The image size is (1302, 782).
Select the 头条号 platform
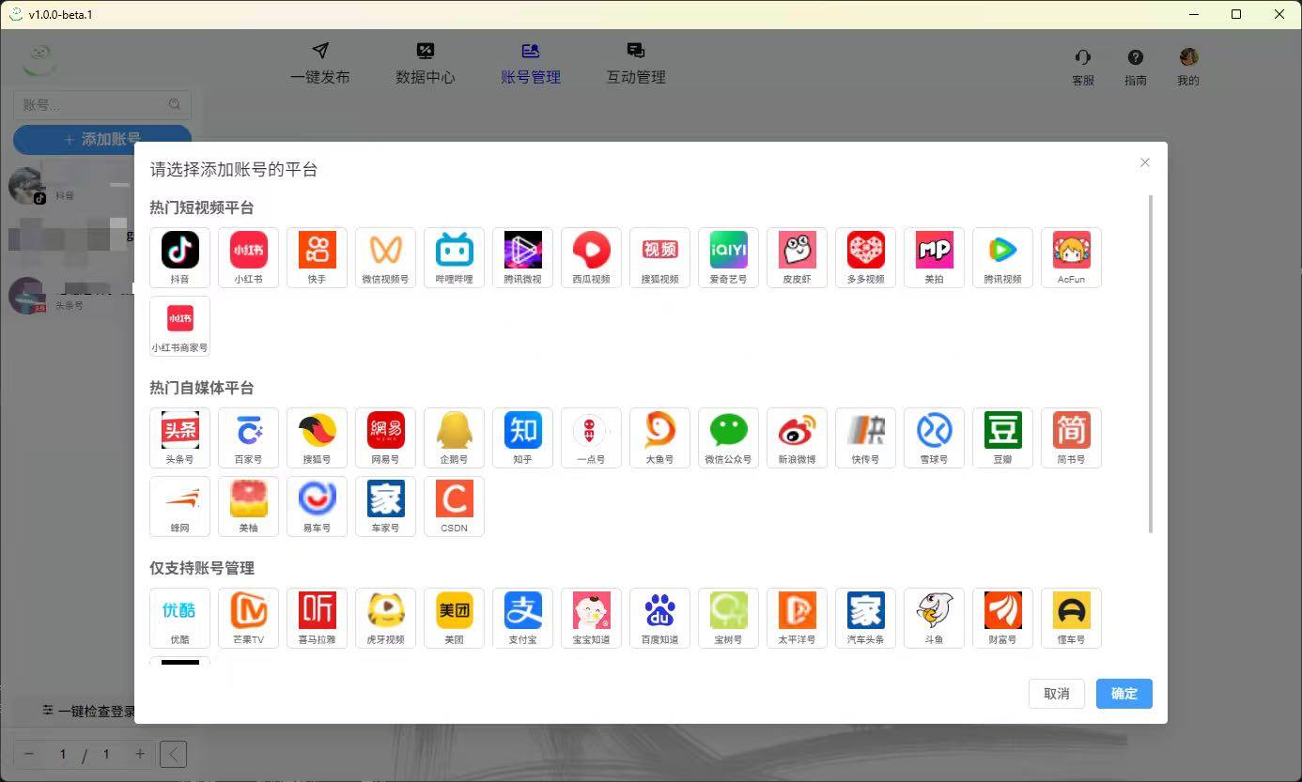coord(179,437)
